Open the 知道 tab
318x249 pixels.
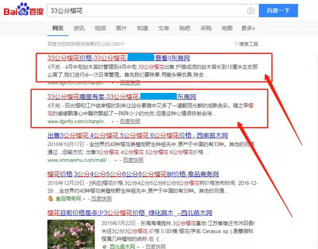coord(142,28)
